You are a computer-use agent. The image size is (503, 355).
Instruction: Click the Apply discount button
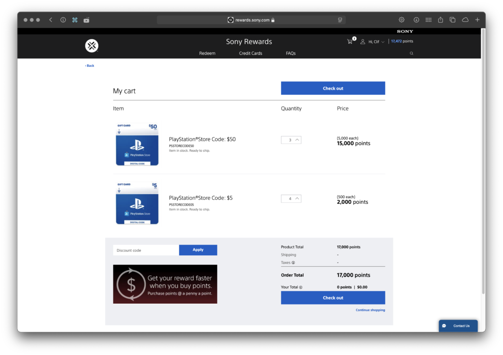198,250
